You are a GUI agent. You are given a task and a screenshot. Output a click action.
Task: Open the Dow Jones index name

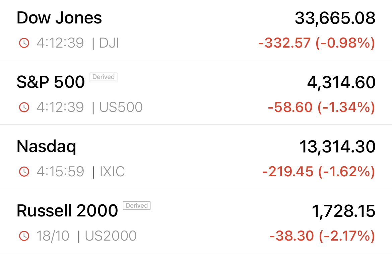(x=59, y=18)
